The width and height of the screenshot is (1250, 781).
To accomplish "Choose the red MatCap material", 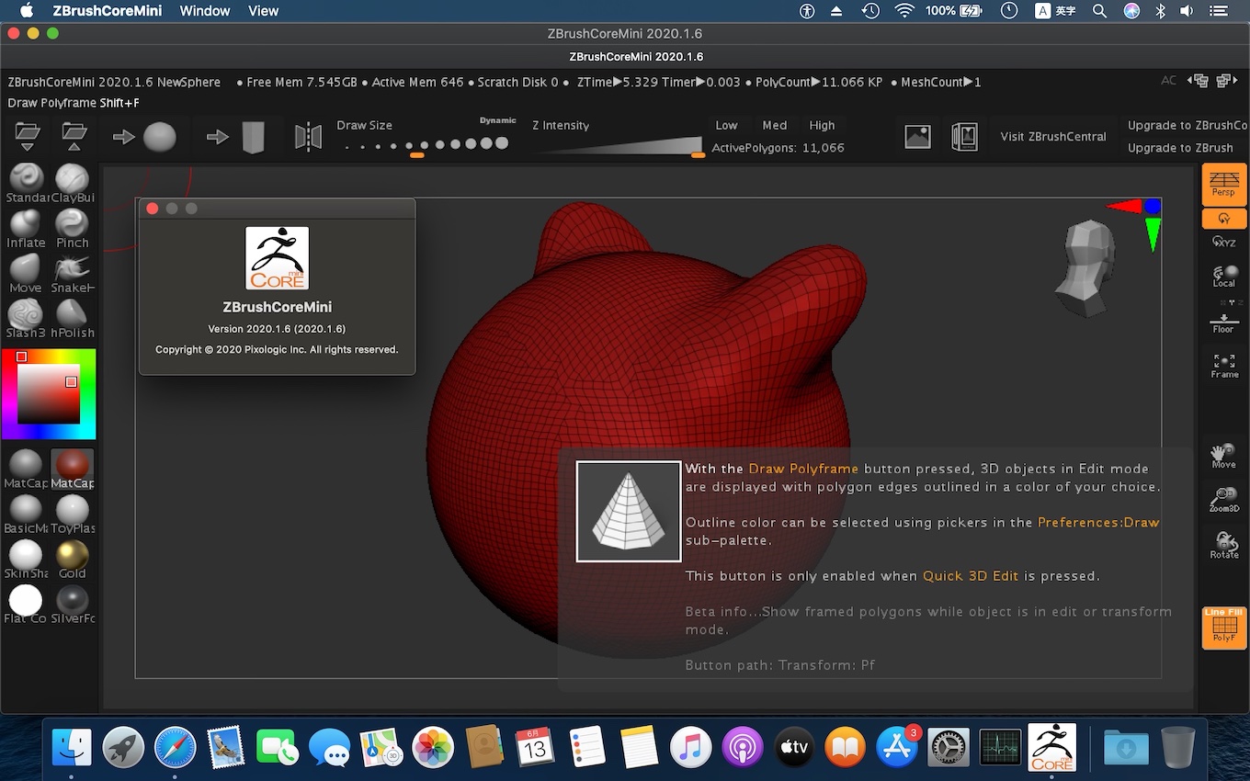I will (x=73, y=470).
